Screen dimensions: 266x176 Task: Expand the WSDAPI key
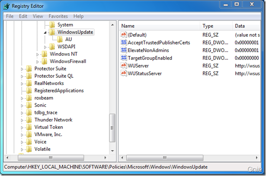point(45,47)
